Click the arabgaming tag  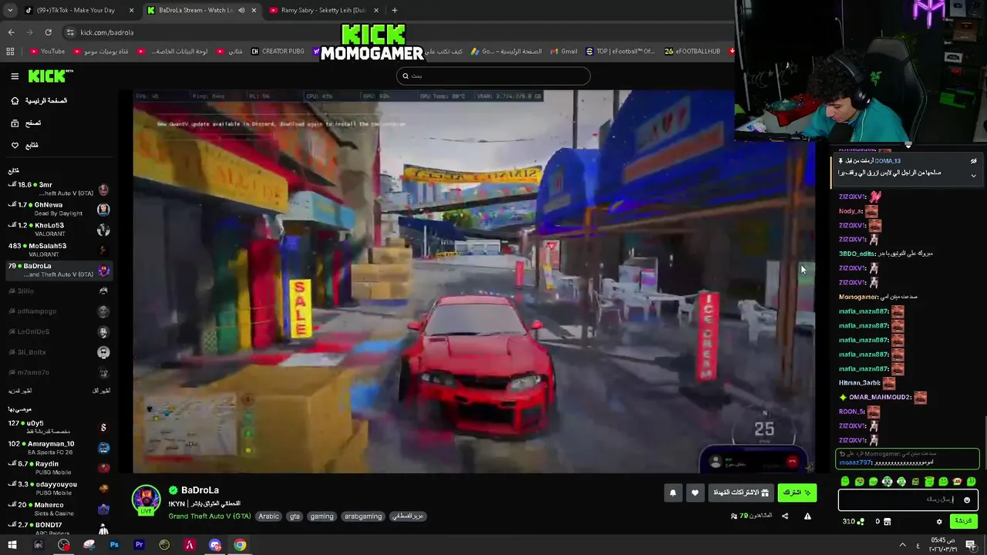(x=363, y=516)
